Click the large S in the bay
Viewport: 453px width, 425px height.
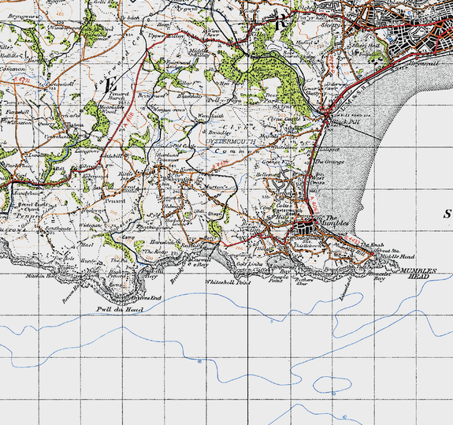coord(447,214)
